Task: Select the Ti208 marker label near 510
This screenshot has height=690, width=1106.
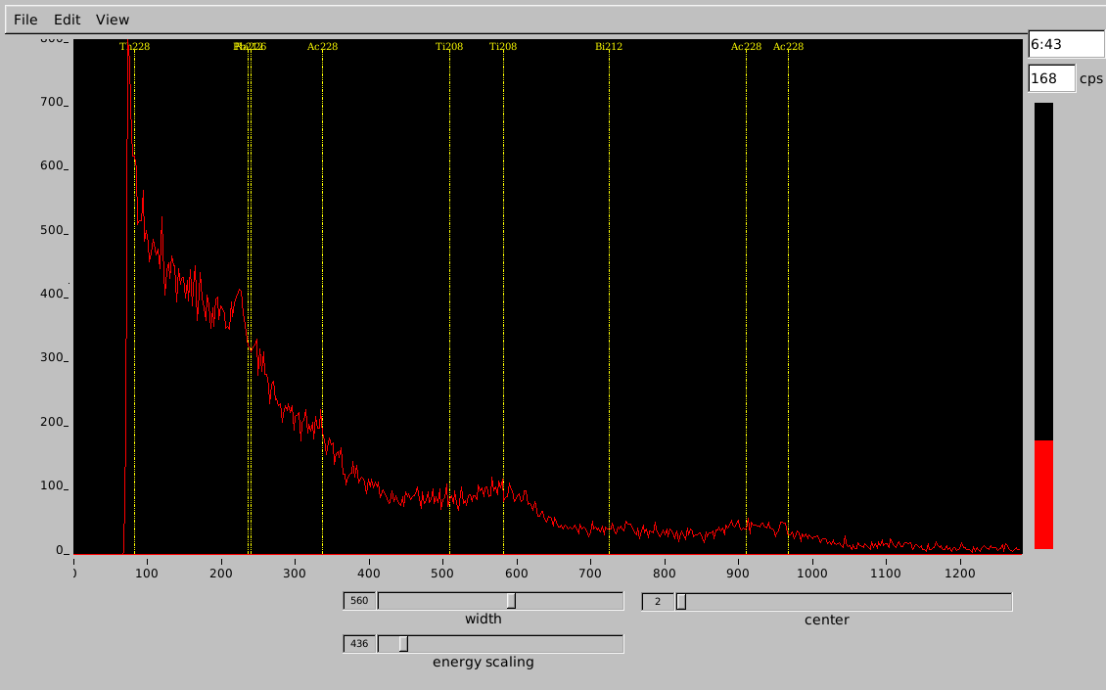Action: (449, 46)
